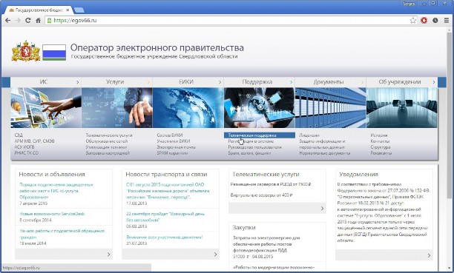Bookmark this page with the star icon
The height and width of the screenshot is (273, 454).
(x=413, y=20)
